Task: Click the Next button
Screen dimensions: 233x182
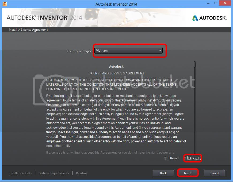Action: click(x=188, y=173)
